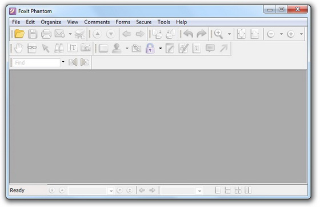Open the Organize menu
320x207 pixels.
pos(51,22)
